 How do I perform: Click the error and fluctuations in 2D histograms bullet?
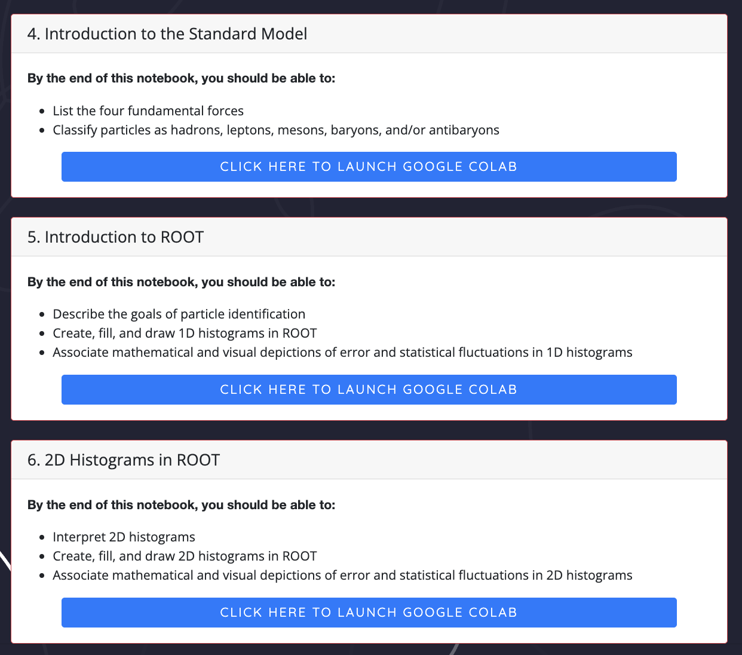(342, 576)
